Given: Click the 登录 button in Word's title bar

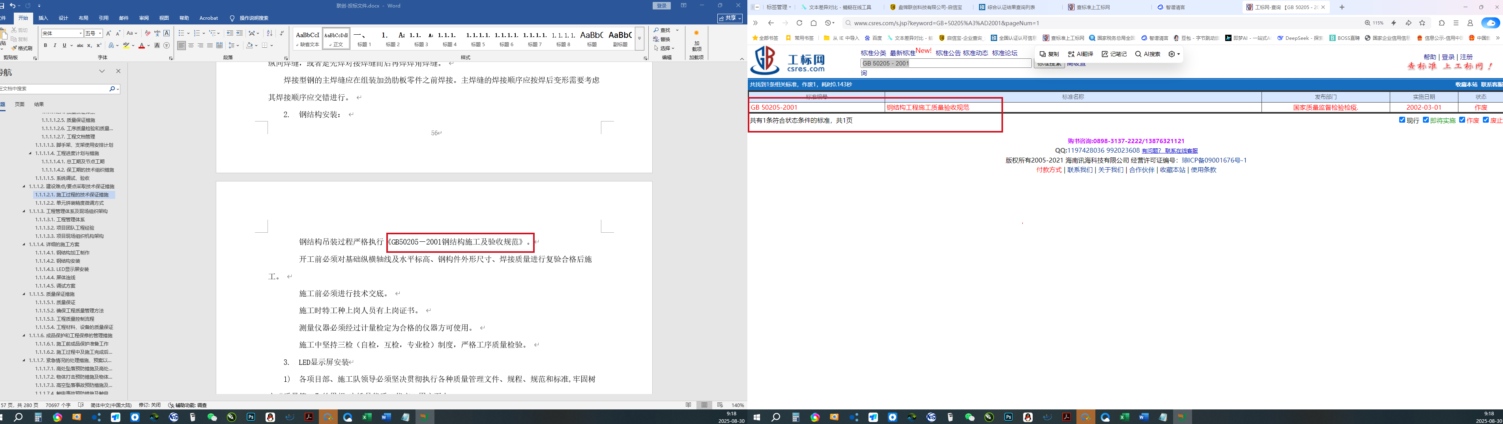Looking at the screenshot, I should point(661,6).
